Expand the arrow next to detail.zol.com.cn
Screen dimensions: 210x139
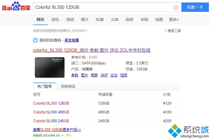[62, 136]
